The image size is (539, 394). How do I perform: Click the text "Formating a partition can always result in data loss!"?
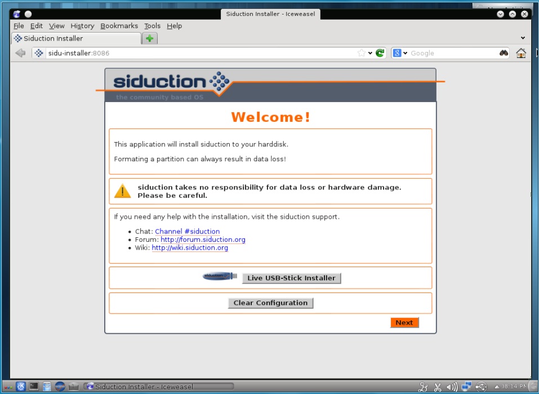pos(200,159)
